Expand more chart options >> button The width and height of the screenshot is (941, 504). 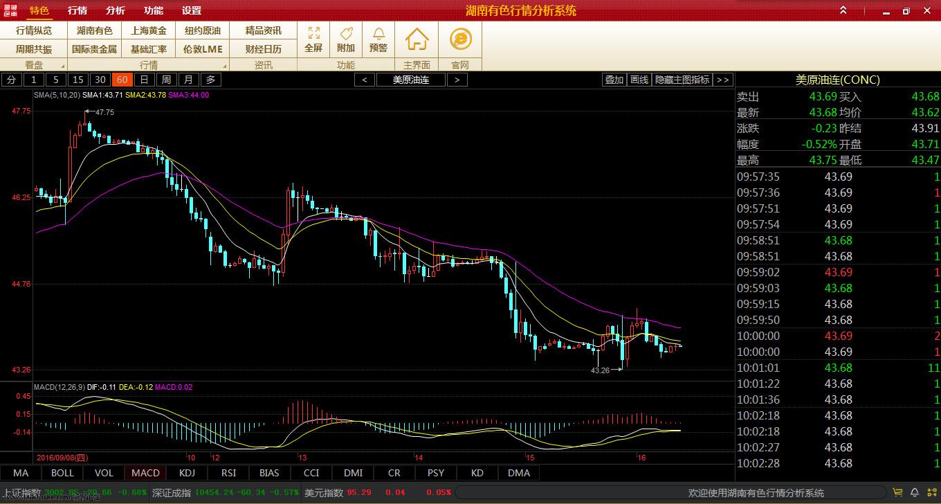pyautogui.click(x=722, y=80)
